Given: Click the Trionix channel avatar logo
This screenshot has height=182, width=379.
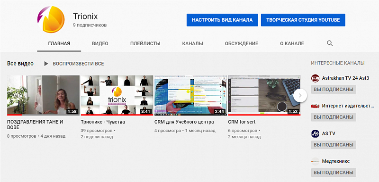Looking at the screenshot, I should pos(51,19).
